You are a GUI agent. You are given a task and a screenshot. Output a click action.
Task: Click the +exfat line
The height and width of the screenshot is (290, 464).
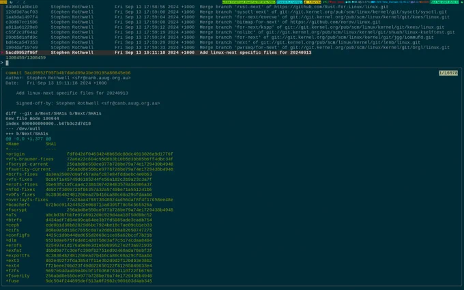pyautogui.click(x=78, y=250)
